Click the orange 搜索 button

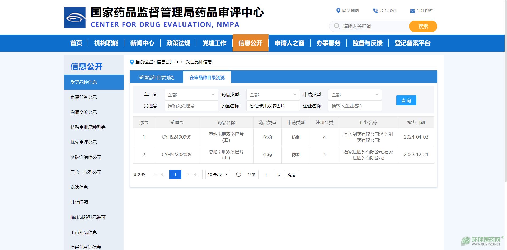(x=423, y=26)
